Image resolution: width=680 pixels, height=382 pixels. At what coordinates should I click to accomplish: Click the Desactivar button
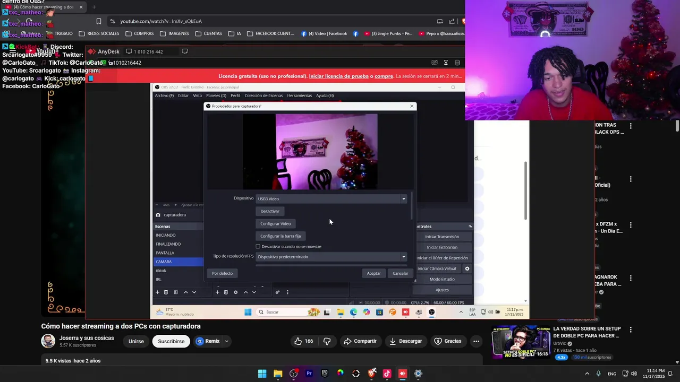(x=270, y=211)
